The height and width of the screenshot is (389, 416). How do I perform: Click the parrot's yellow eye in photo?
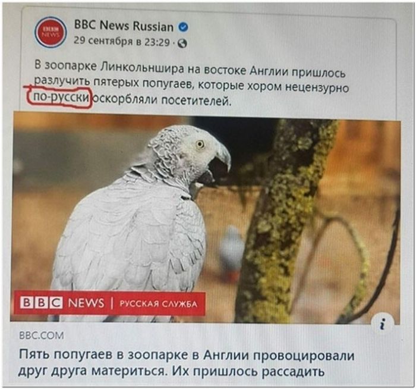pos(200,145)
